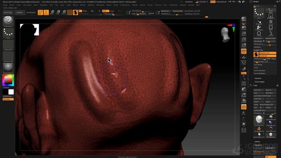This screenshot has height=158, width=281.
Task: Open LightBox browser
Action: [19, 13]
